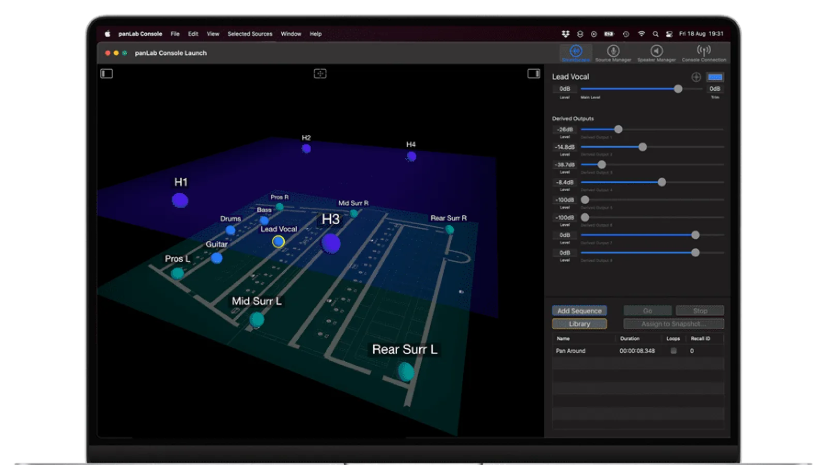Open the panLab Console menu
827x465 pixels.
pyautogui.click(x=140, y=34)
